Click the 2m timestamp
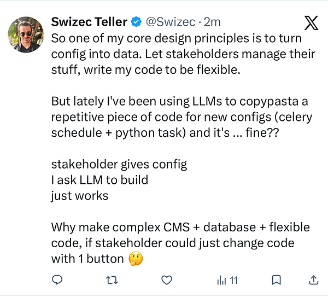Screen dimensions: 328x297 pos(212,22)
